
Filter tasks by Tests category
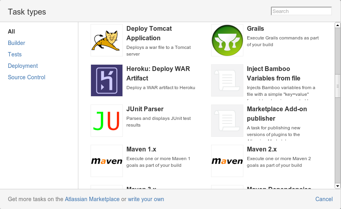click(x=15, y=54)
